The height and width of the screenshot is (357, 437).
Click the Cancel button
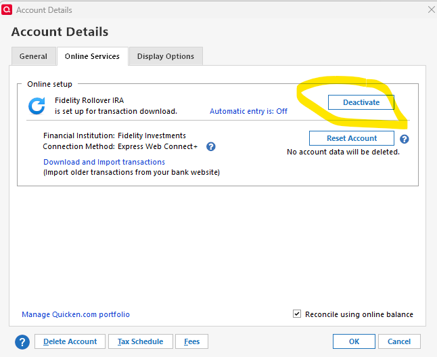click(x=399, y=341)
